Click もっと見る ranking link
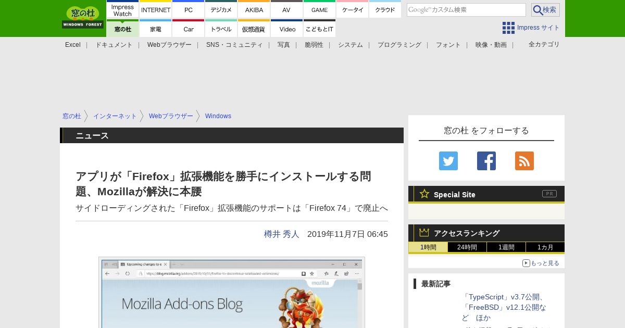 tap(545, 263)
